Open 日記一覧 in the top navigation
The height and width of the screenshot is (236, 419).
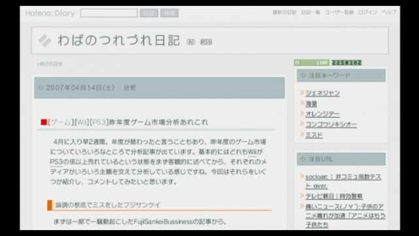coord(310,12)
